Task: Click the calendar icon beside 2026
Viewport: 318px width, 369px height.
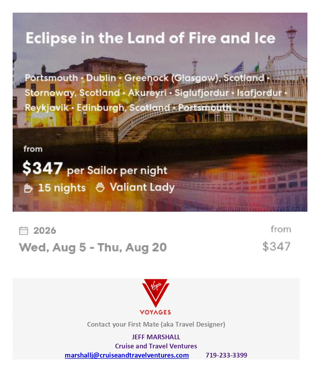Action: [24, 231]
